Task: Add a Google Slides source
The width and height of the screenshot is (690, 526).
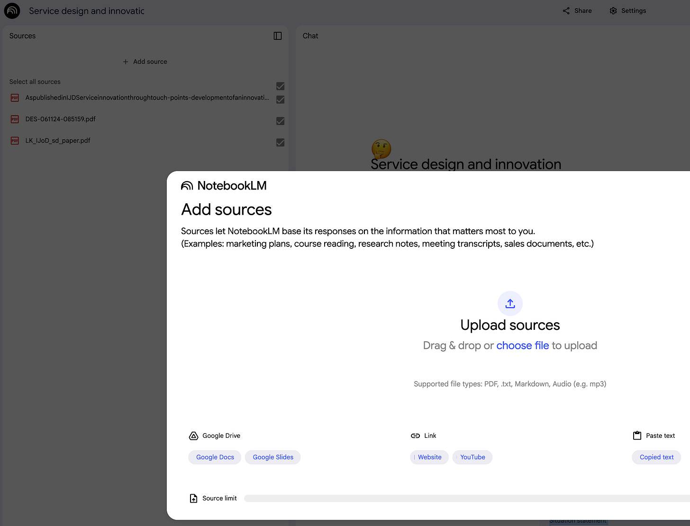Action: tap(273, 457)
